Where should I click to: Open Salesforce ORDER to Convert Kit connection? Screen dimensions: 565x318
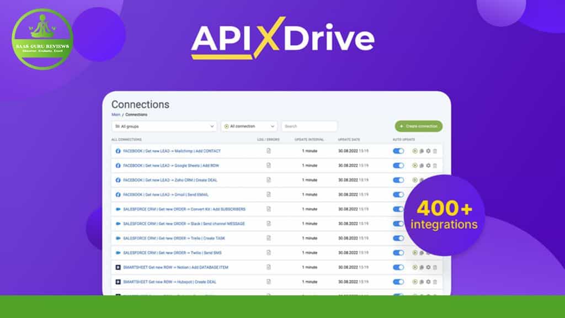[x=184, y=209]
